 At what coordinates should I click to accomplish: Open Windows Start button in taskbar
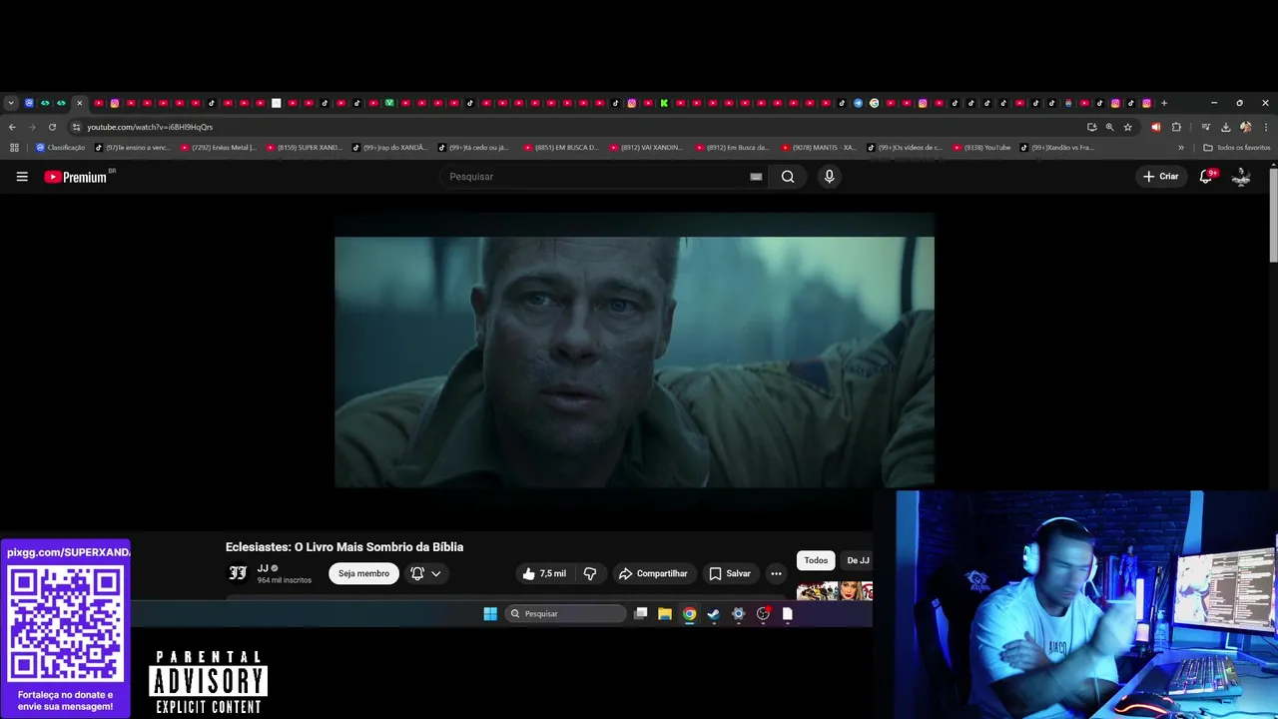(x=490, y=614)
